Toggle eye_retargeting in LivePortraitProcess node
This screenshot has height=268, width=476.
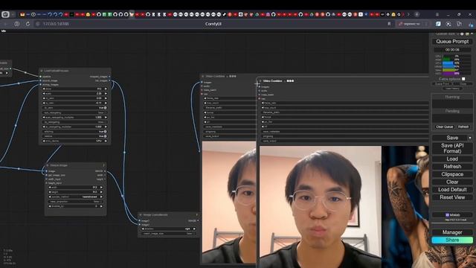pyautogui.click(x=74, y=112)
